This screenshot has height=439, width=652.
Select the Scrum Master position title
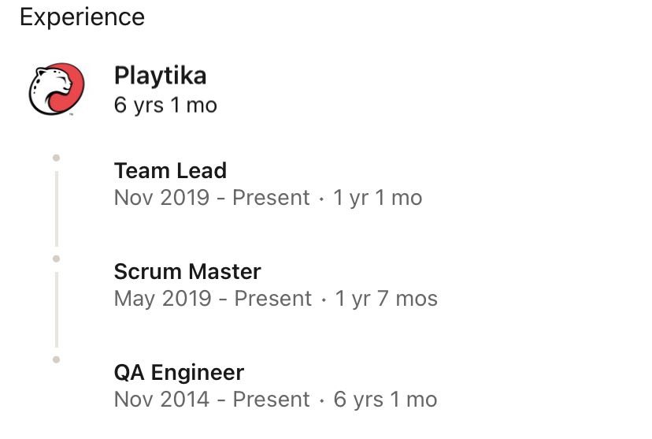coord(187,271)
